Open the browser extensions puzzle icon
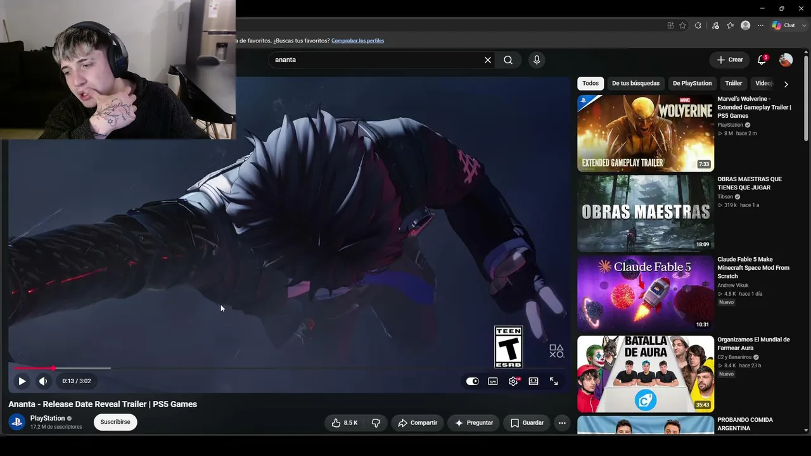The height and width of the screenshot is (456, 811). pos(698,25)
